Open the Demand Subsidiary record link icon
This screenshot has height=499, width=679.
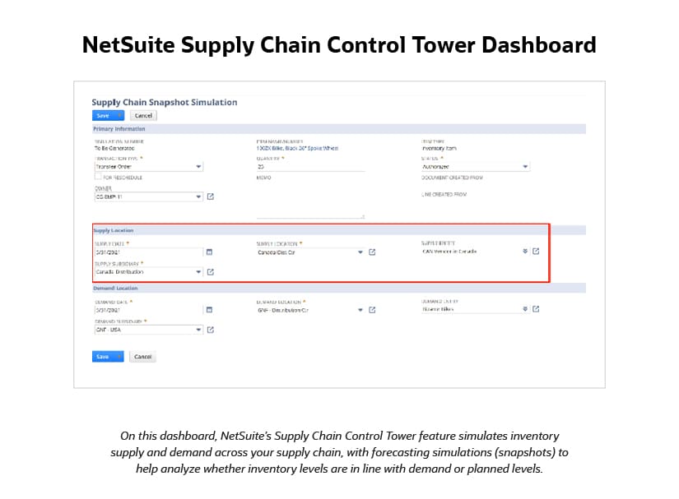(x=210, y=330)
